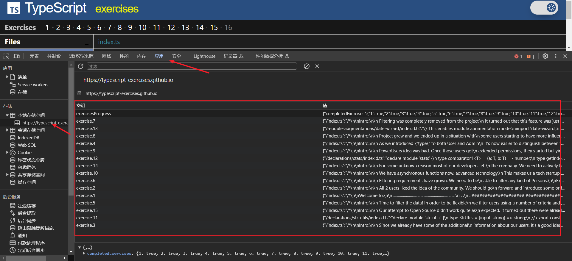The height and width of the screenshot is (261, 572).
Task: Switch to the 源代码/来源 Sources tab
Action: (x=81, y=56)
